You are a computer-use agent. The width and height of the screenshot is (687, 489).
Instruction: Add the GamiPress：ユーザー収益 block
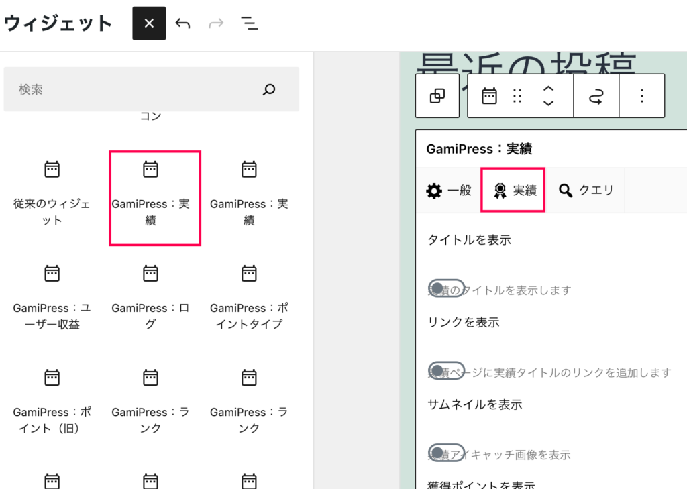52,298
